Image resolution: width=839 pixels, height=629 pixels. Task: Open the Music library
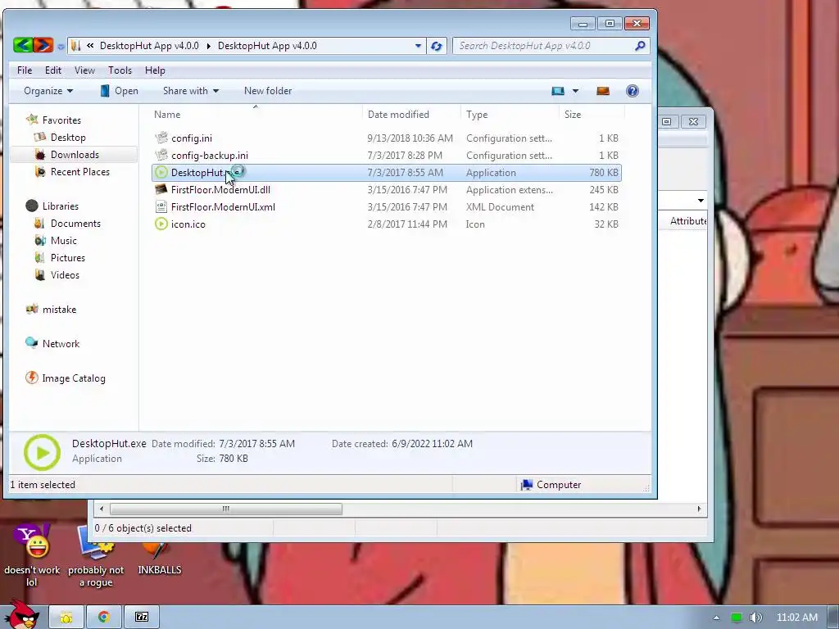point(64,240)
